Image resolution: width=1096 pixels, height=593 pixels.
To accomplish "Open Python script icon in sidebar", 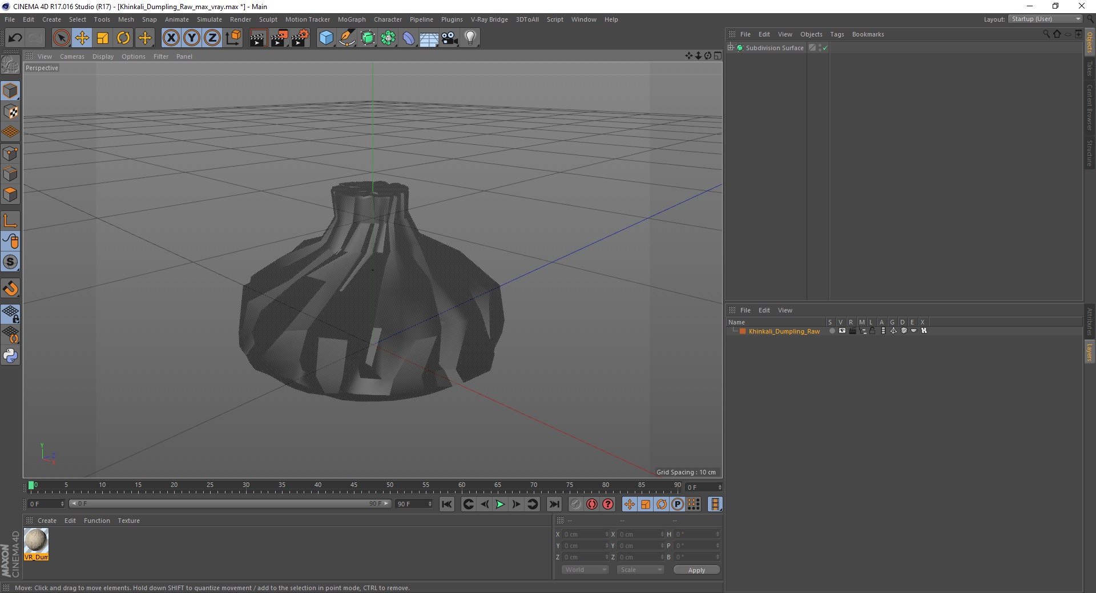I will coord(10,356).
